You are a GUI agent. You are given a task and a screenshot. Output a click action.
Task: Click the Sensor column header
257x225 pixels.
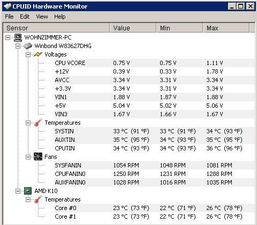(x=56, y=28)
